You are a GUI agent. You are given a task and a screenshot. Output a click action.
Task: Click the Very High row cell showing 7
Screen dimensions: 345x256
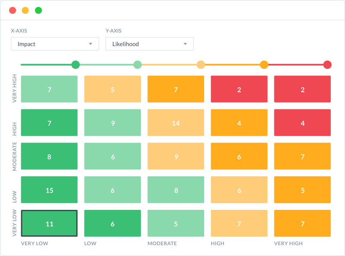coord(49,89)
